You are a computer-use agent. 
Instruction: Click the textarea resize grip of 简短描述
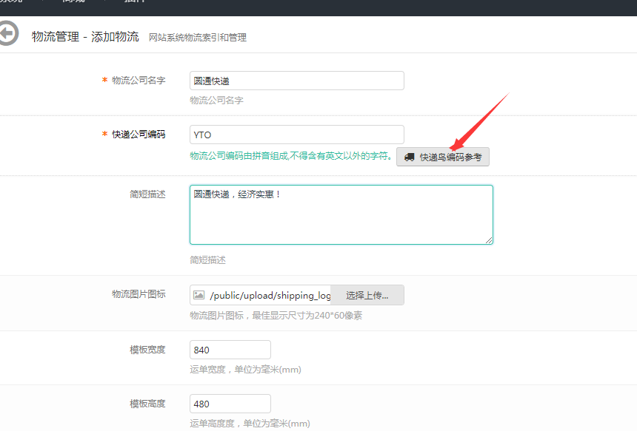(x=488, y=240)
